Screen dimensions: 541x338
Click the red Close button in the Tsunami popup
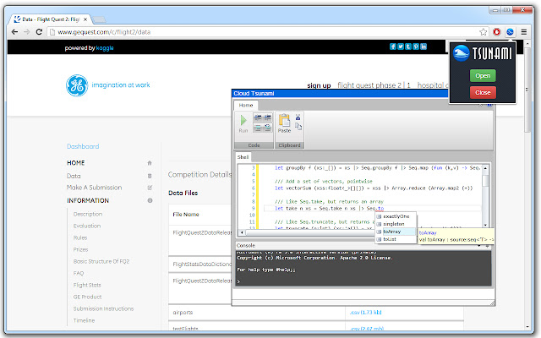pos(483,92)
